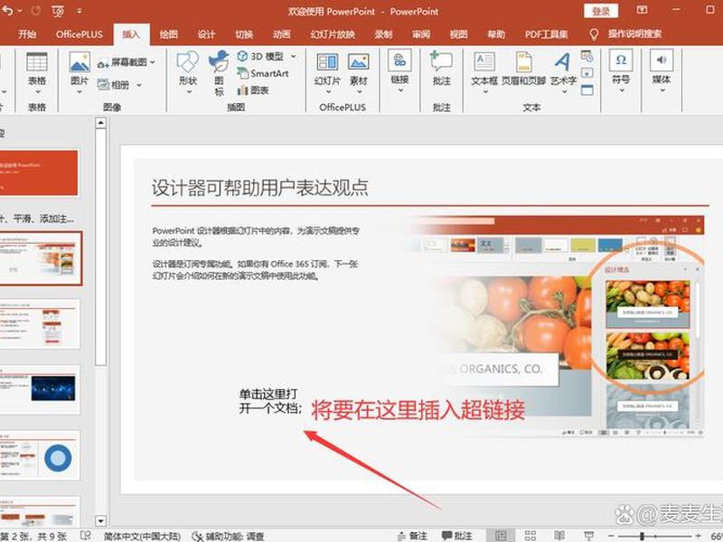Click the OfficePLUS 素材 icon
The image size is (723, 542).
358,62
